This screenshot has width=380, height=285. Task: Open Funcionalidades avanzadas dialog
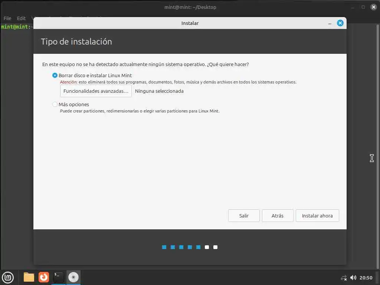(x=96, y=91)
